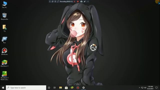Open Cortana from the taskbar
This screenshot has height=90, width=160.
coord(49,88)
